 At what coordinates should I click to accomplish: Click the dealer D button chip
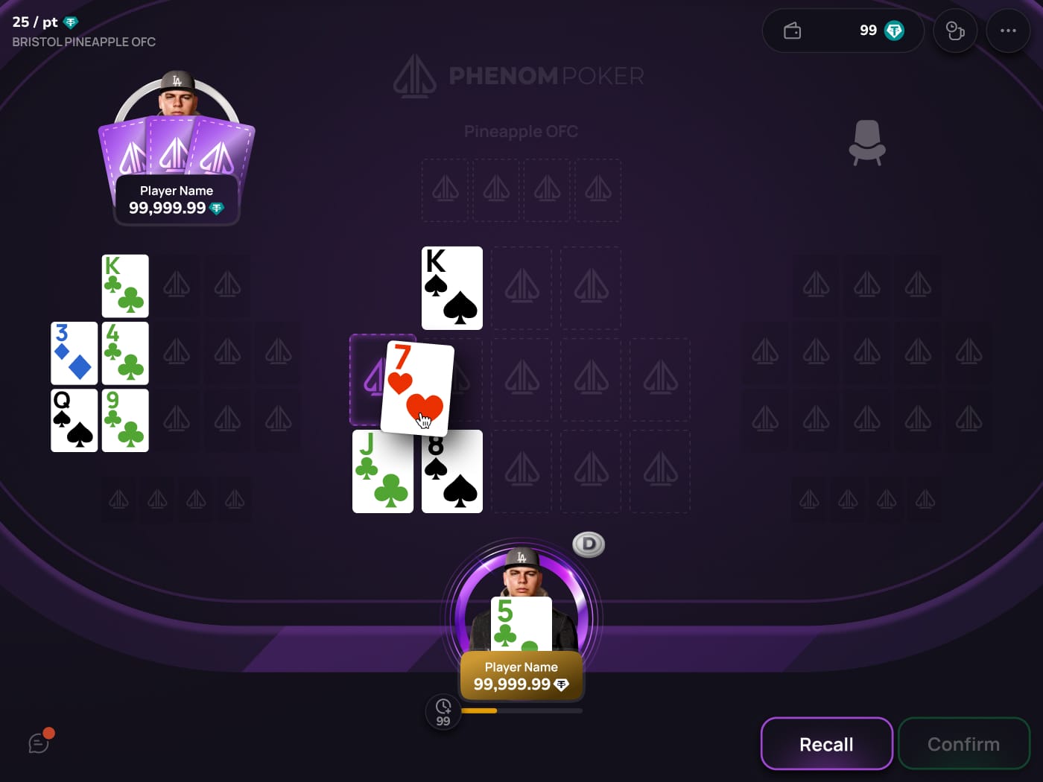[589, 544]
